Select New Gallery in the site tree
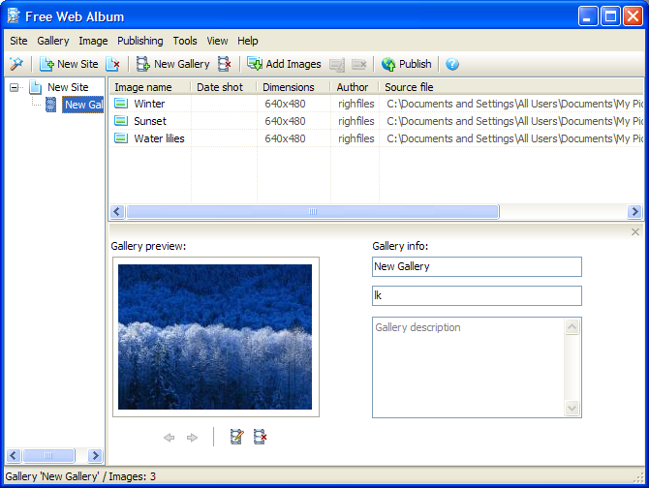 tap(81, 105)
